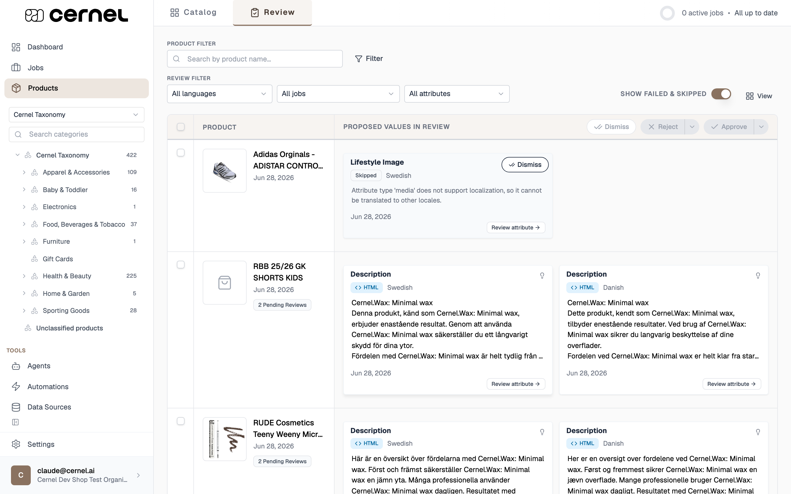
Task: Dismiss the Lifestyle Image skipped review
Action: pyautogui.click(x=525, y=165)
